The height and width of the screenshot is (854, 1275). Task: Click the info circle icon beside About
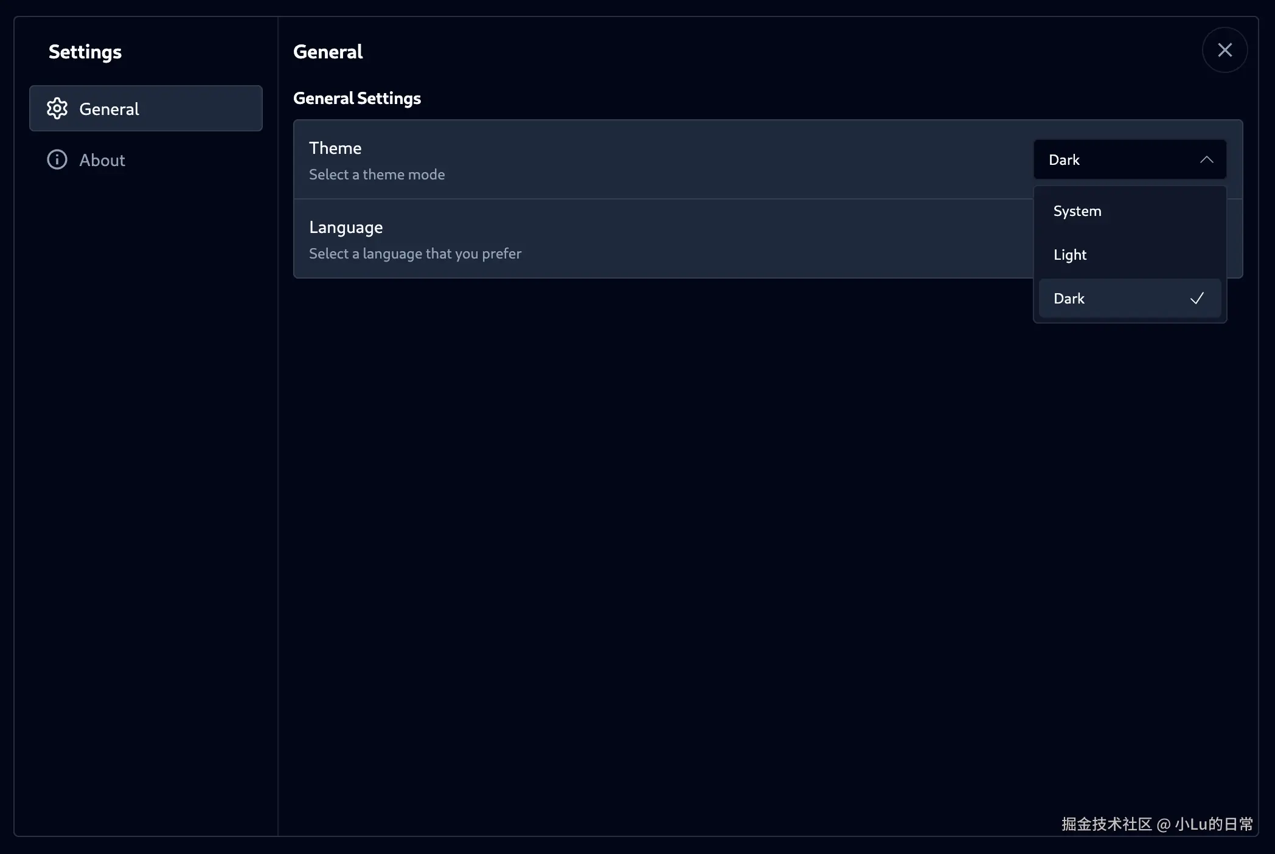coord(57,159)
